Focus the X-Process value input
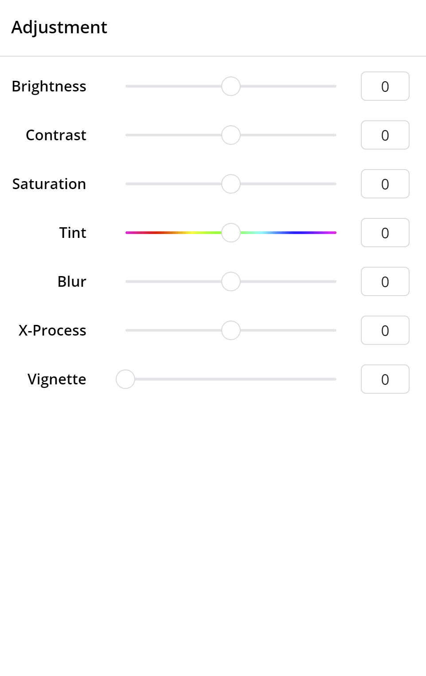 [x=385, y=330]
